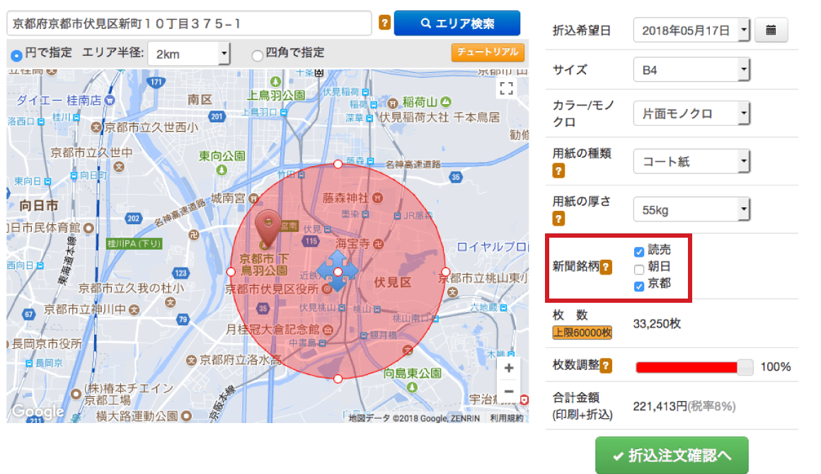
Task: Uncheck the 読売 newspaper checkbox
Action: (x=639, y=251)
